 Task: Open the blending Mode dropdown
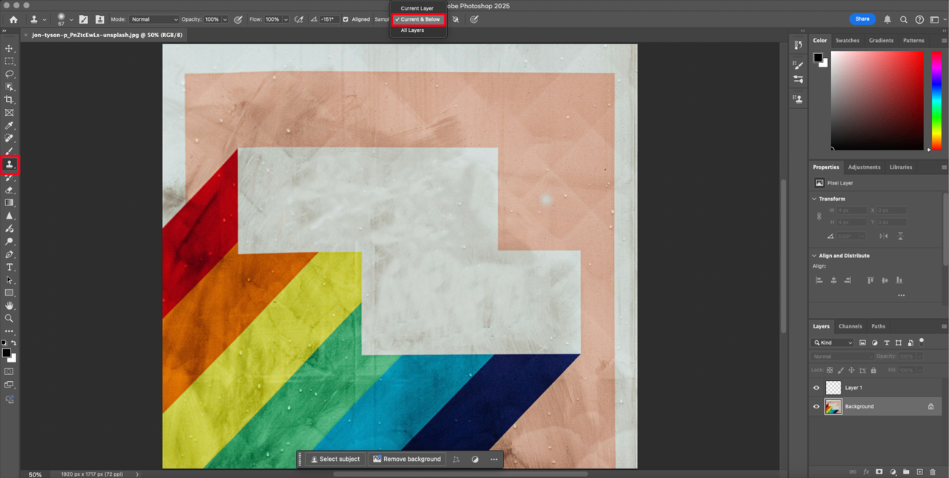coord(154,19)
